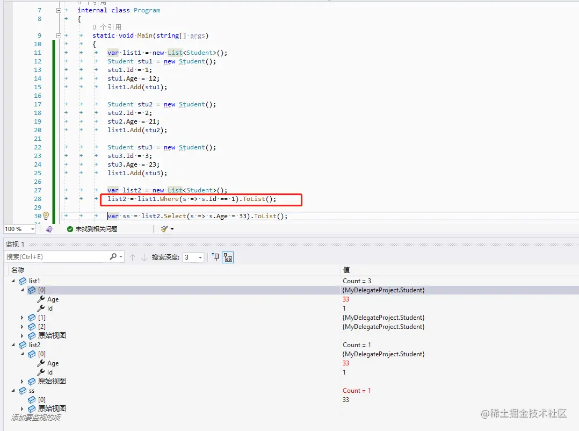Image resolution: width=579 pixels, height=431 pixels.
Task: Click the '0 references' CodeLens above Main
Action: [107, 27]
